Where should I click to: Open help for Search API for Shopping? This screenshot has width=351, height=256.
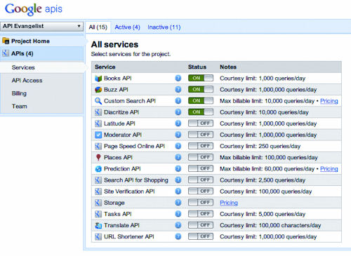[x=178, y=180]
